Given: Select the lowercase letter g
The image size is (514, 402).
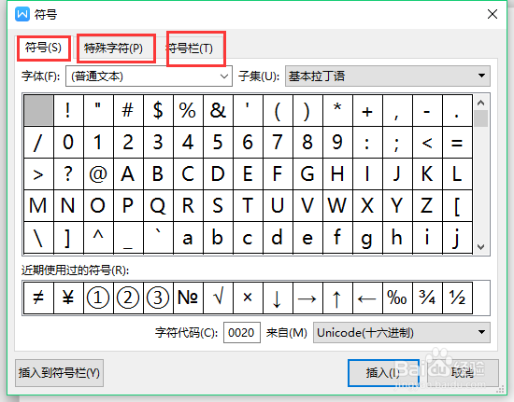Looking at the screenshot, I should tap(367, 238).
